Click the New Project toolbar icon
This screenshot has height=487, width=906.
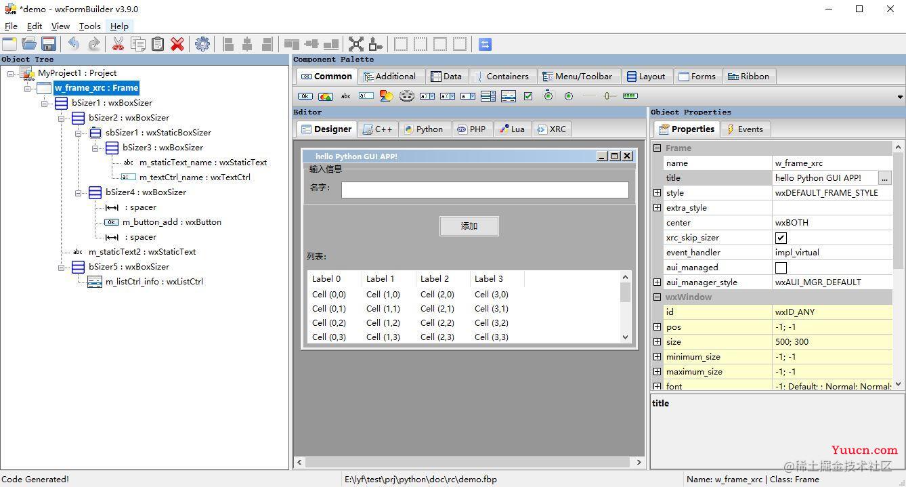coord(9,44)
